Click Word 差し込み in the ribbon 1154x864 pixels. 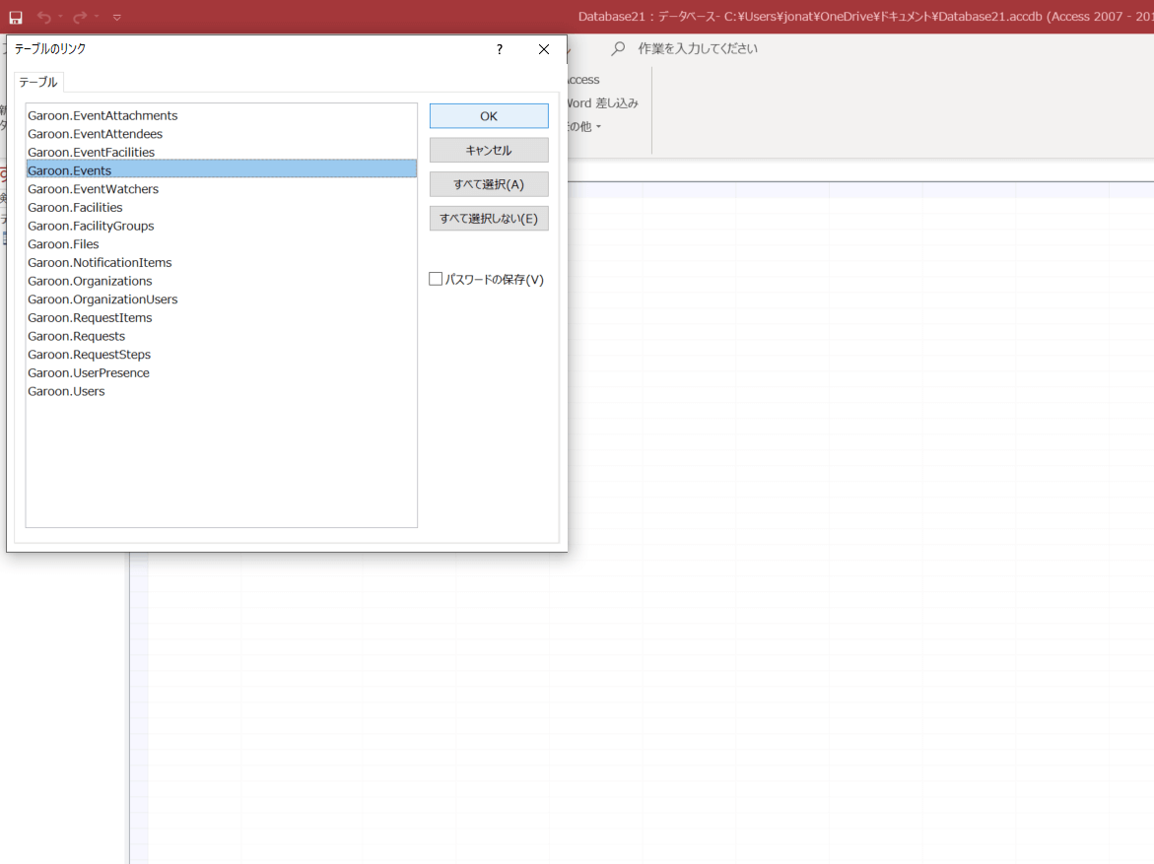click(x=603, y=103)
